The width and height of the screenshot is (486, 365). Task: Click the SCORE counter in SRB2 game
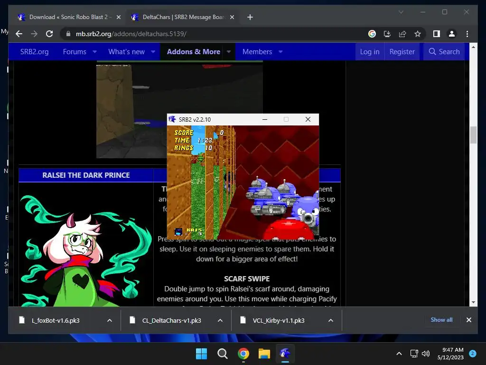tap(199, 133)
